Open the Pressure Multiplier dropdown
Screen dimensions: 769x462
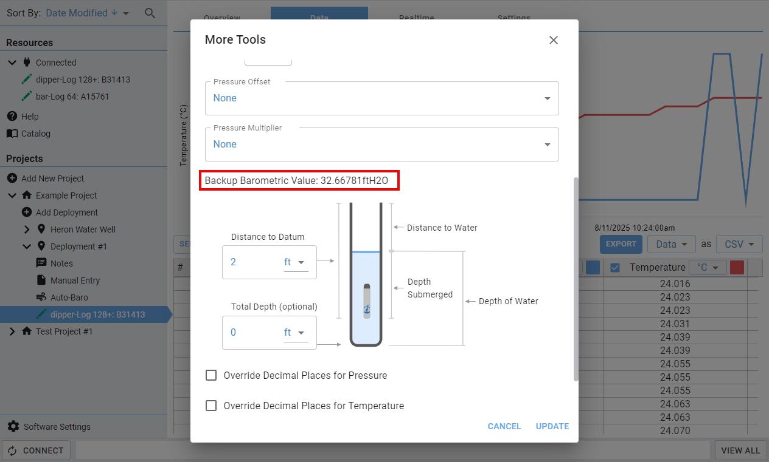pyautogui.click(x=381, y=144)
